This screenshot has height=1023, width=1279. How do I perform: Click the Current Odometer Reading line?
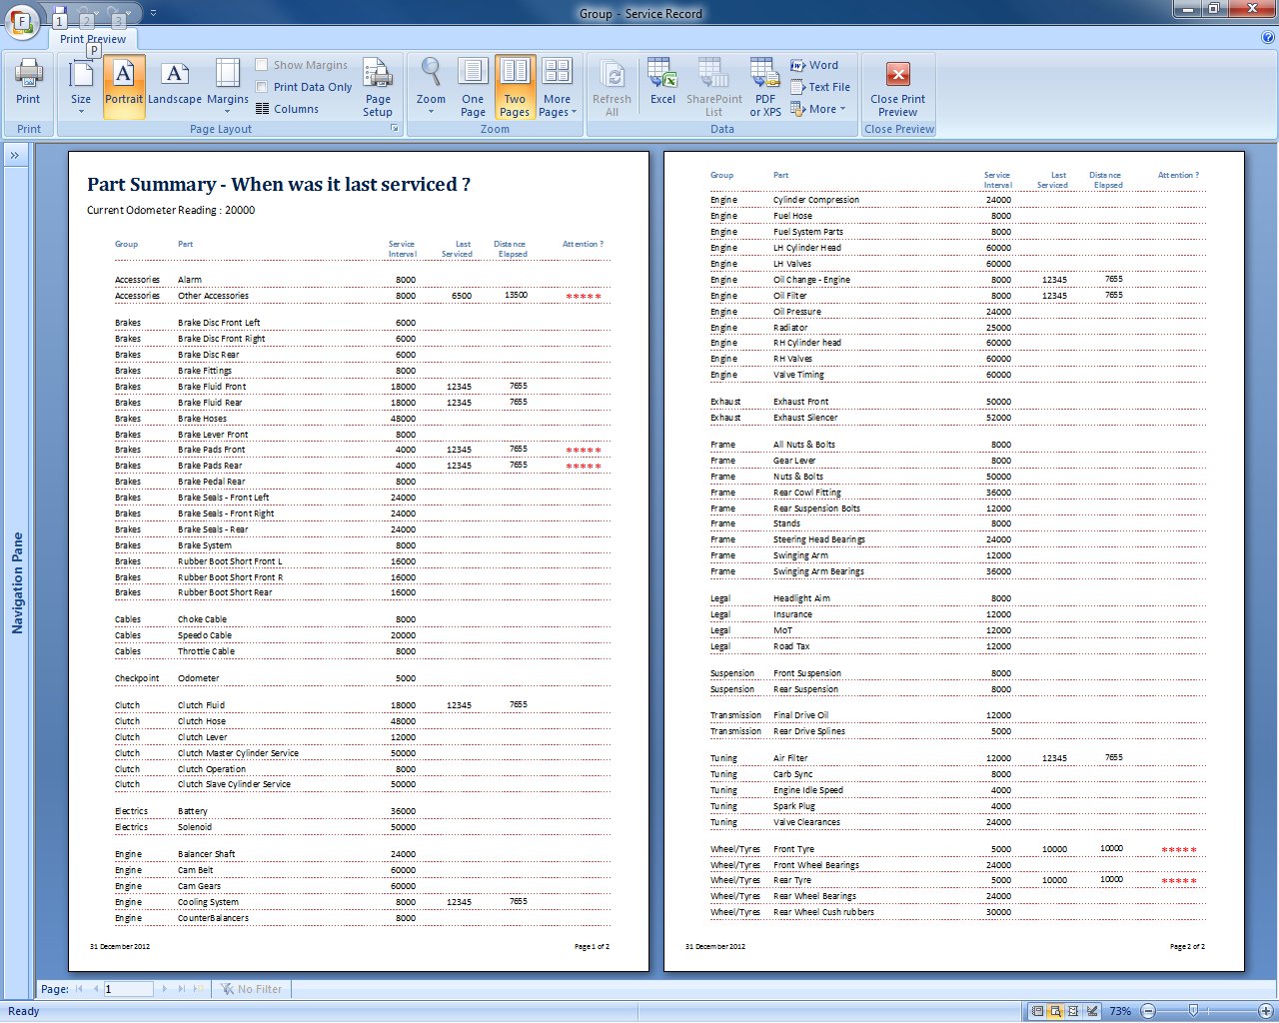pyautogui.click(x=171, y=210)
